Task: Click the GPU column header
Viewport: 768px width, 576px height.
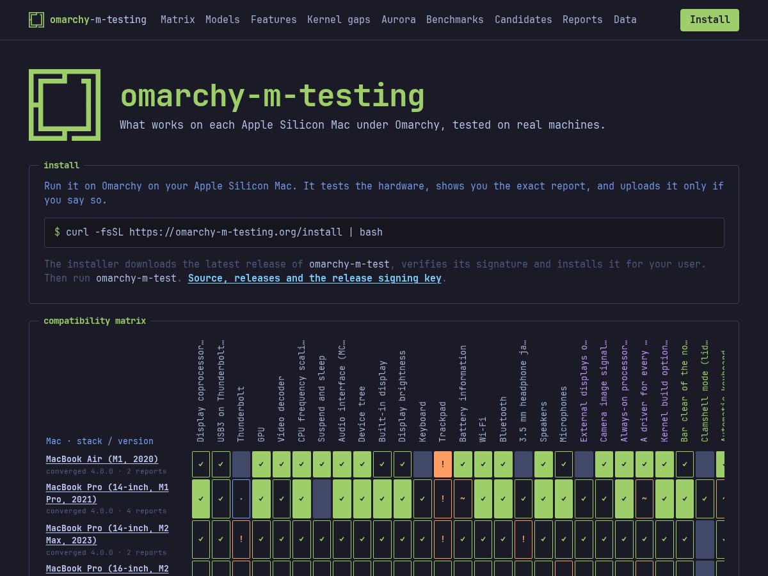Action: coord(261,435)
